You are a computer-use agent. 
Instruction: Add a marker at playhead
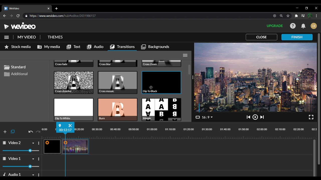[x=60, y=125]
